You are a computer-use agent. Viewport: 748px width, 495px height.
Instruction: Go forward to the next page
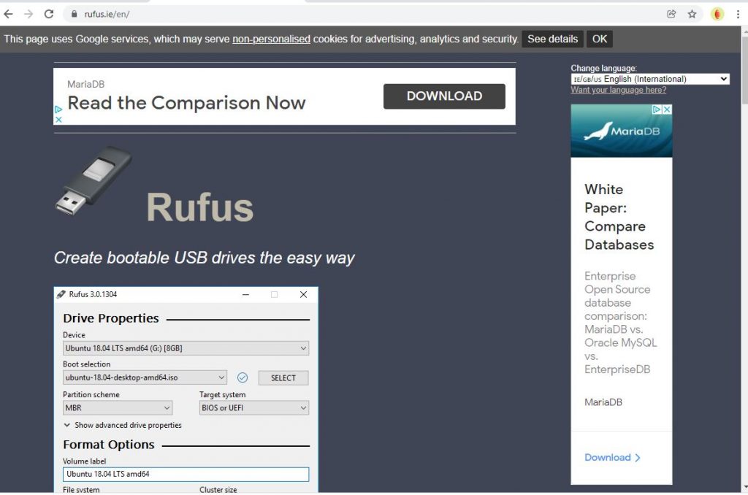point(28,15)
